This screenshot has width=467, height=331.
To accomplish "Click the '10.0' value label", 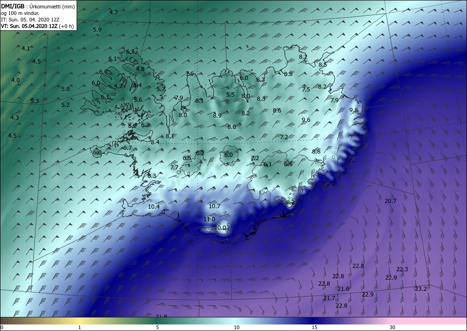I will click(x=220, y=228).
